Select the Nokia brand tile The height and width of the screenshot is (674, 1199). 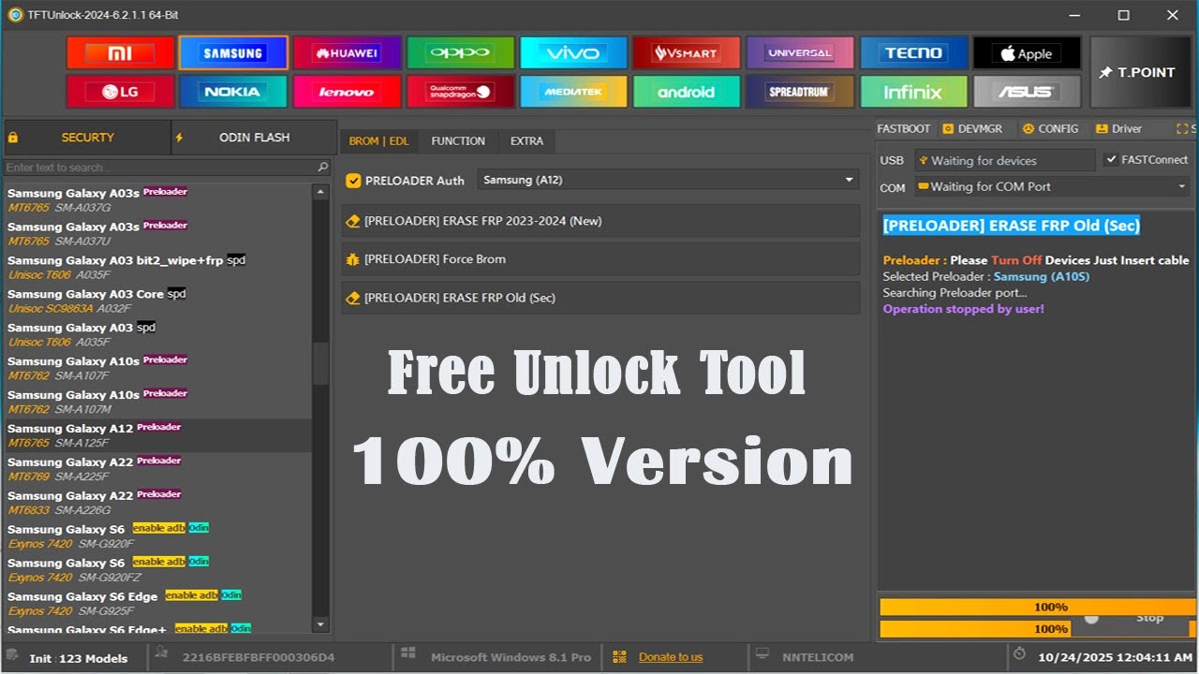coord(233,92)
